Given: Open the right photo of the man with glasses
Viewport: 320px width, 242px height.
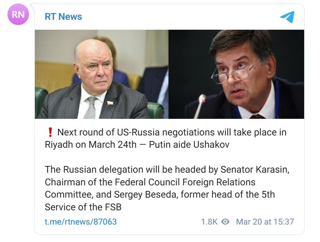Looking at the screenshot, I should (x=236, y=74).
